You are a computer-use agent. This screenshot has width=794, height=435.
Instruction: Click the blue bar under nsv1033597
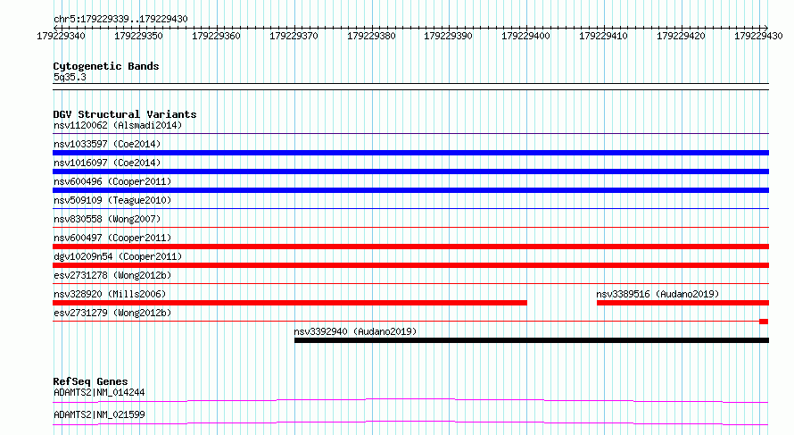tap(410, 153)
